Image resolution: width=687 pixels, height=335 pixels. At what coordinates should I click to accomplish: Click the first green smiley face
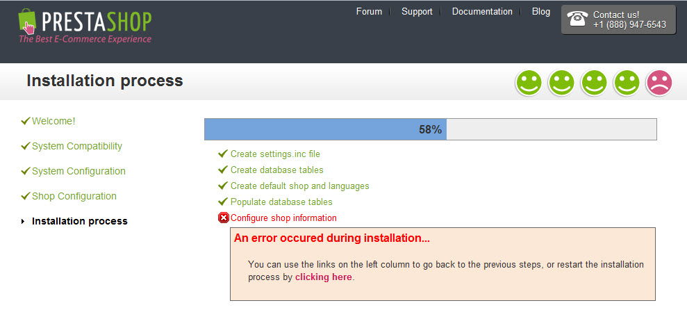tap(529, 83)
